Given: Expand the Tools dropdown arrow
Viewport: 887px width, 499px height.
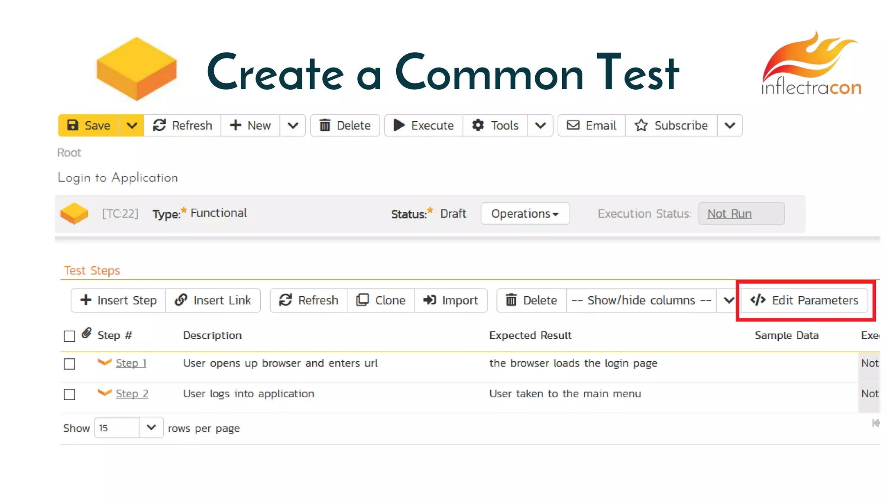Looking at the screenshot, I should coord(540,126).
